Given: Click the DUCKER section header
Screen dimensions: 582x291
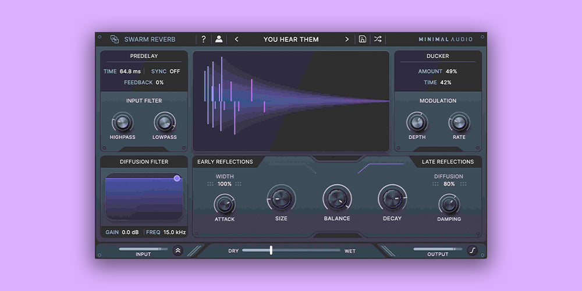Looking at the screenshot, I should (x=438, y=56).
